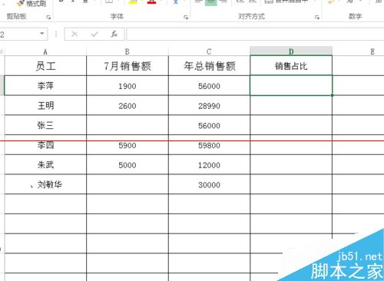Open the 对齐方式 group dialog launcher

pyautogui.click(x=317, y=17)
